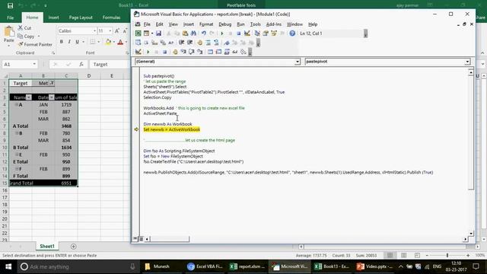Screen dimensions: 487x274
Task: Open Call Stack icon in Debug toolbar
Action: pos(243,52)
